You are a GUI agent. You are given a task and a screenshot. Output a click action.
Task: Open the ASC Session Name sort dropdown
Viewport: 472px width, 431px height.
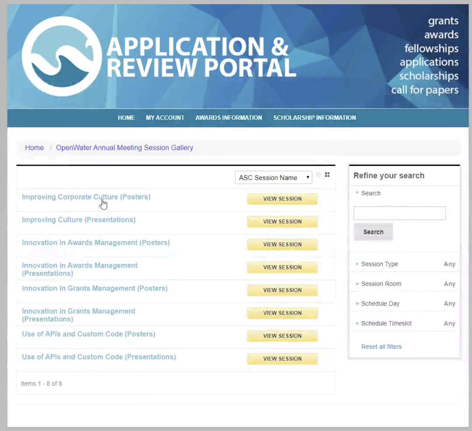click(x=273, y=178)
